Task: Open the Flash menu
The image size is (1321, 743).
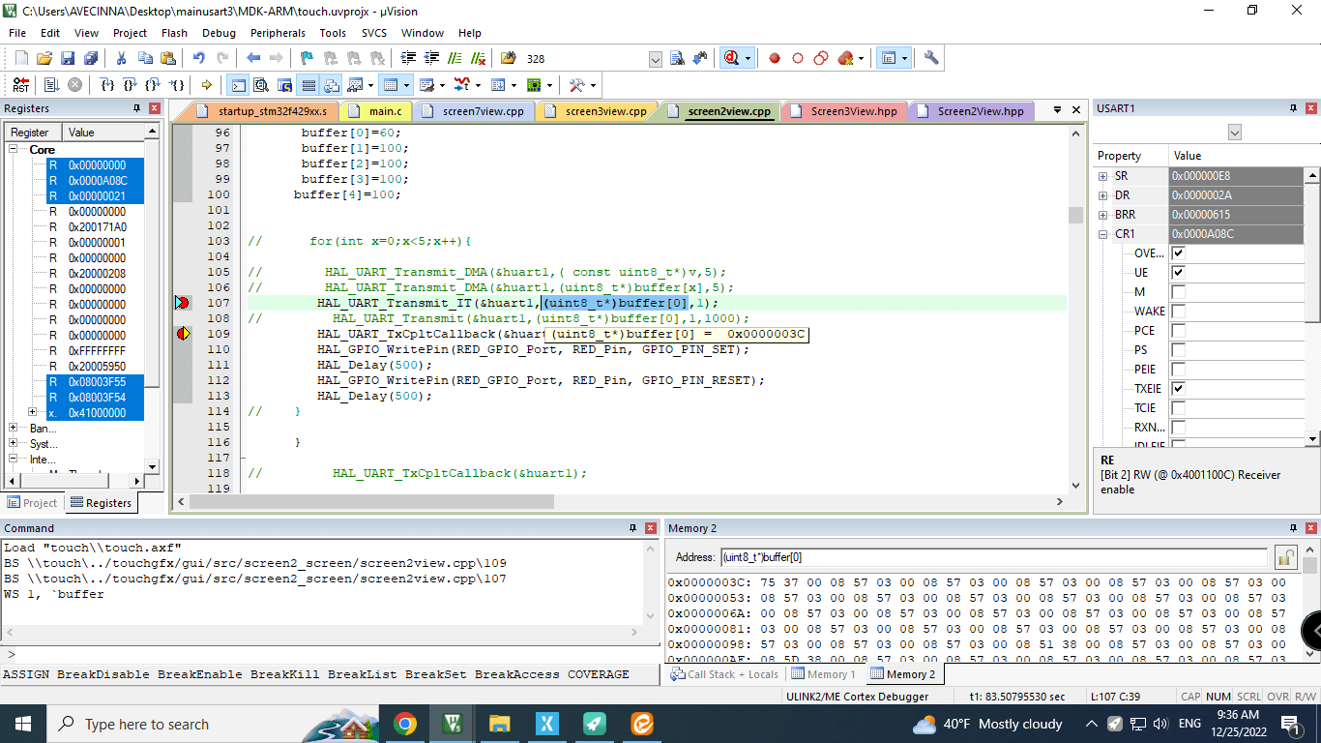Action: click(174, 33)
